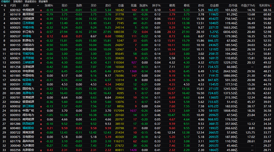The image size is (274, 152).
Task: Click gross margin value 68.16
Action: (x=267, y=10)
